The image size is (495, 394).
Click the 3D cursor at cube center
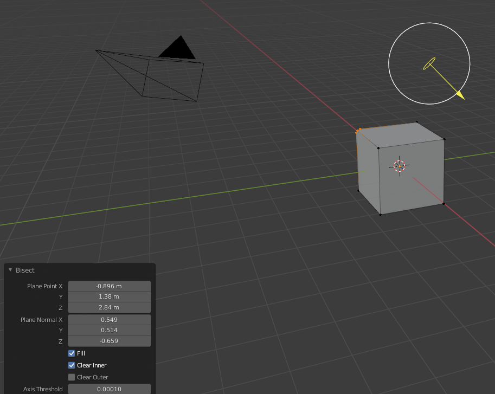[400, 166]
